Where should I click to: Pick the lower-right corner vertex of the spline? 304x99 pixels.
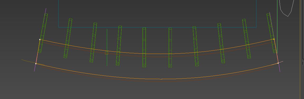click(278, 63)
